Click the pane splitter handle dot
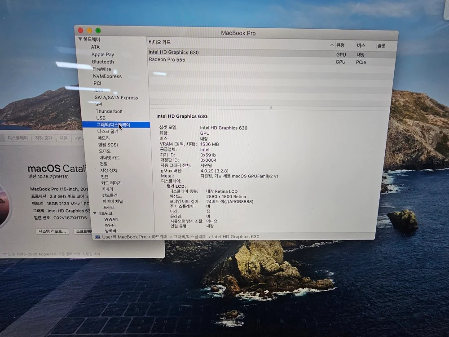This screenshot has width=449, height=337. click(x=271, y=108)
